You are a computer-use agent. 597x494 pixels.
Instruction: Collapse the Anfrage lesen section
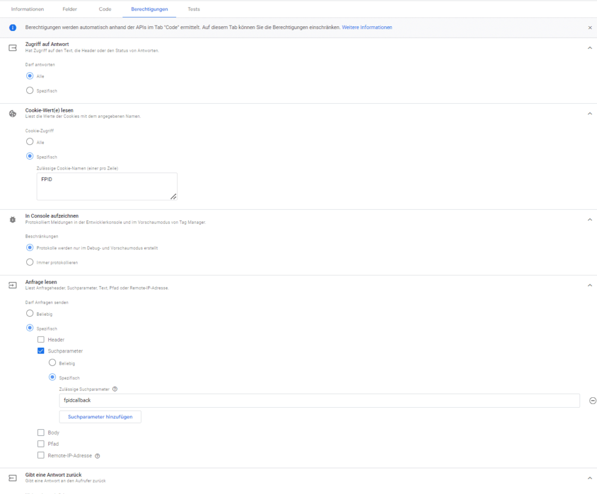click(x=589, y=285)
